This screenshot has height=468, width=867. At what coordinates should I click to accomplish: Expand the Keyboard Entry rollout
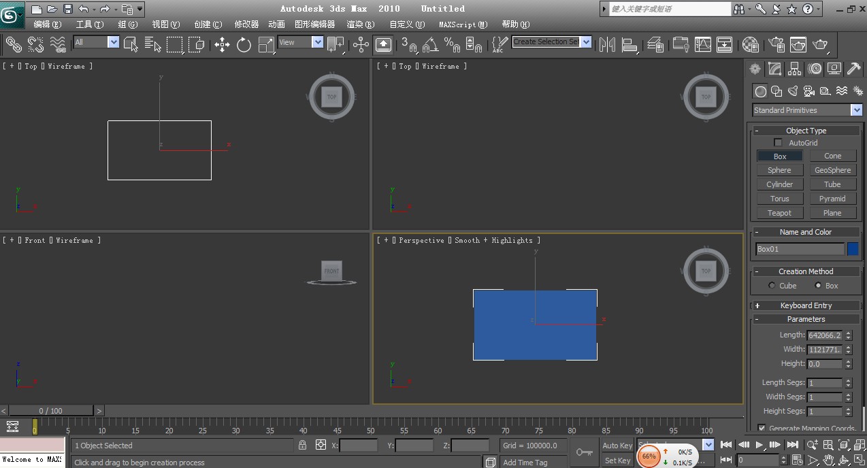click(805, 305)
